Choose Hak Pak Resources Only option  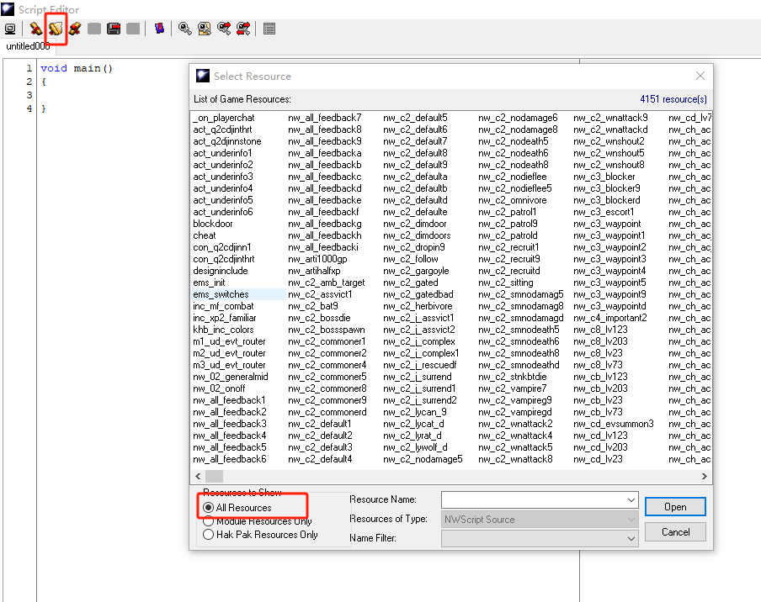(209, 535)
